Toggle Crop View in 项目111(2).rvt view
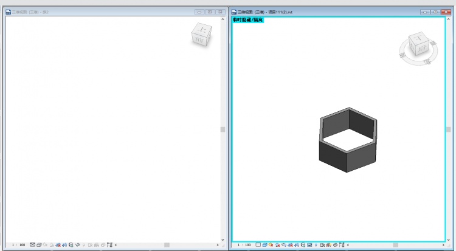 (290, 245)
